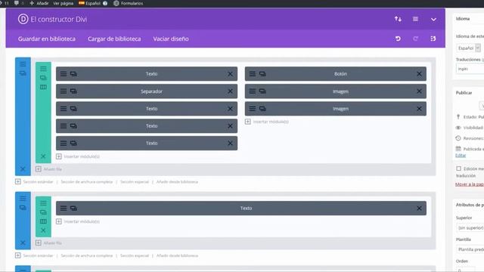This screenshot has width=484, height=272.
Task: Collapse the Divi builder panel with the chevron
Action: point(433,20)
